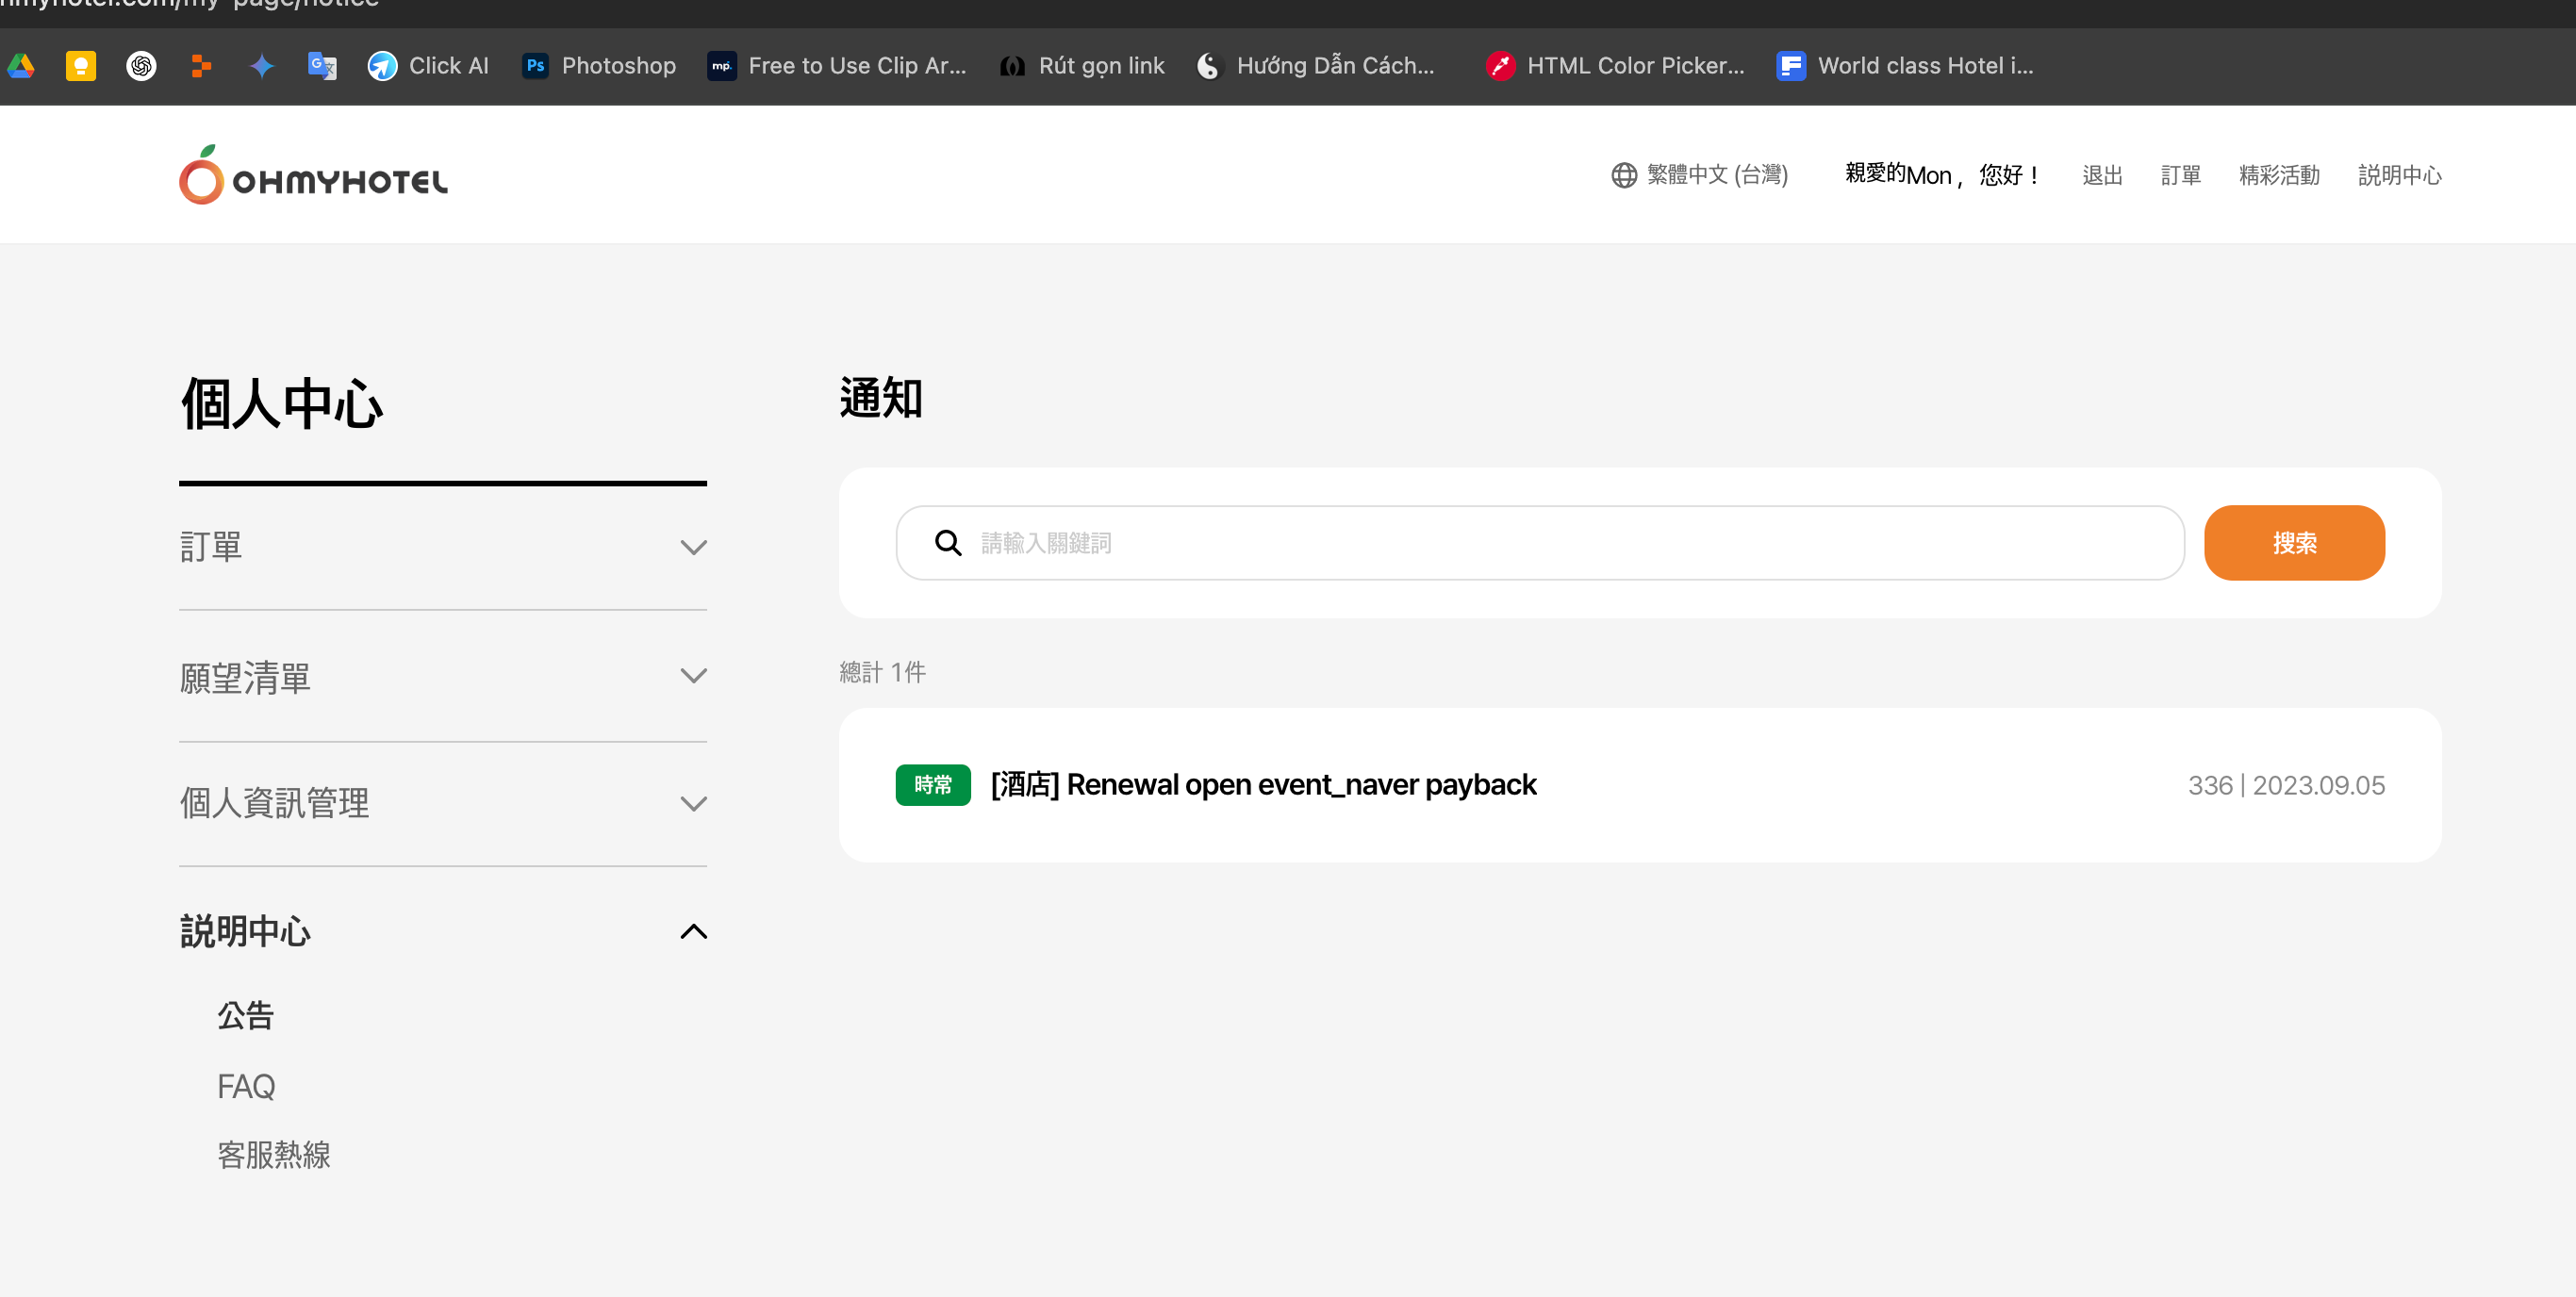The image size is (2576, 1297).
Task: Expand the 訂單 sidebar section
Action: [x=442, y=547]
